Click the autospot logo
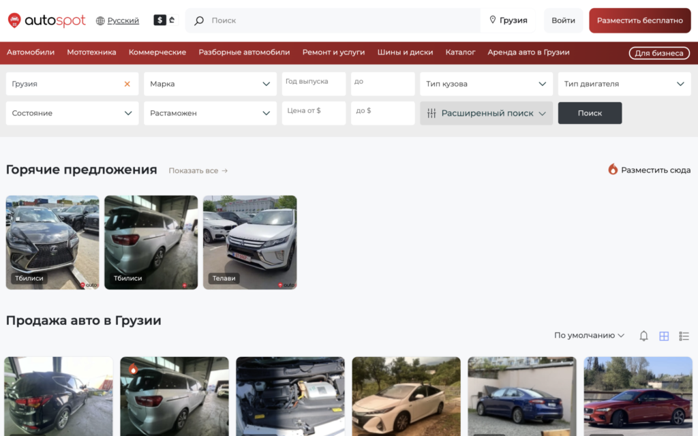 (46, 20)
